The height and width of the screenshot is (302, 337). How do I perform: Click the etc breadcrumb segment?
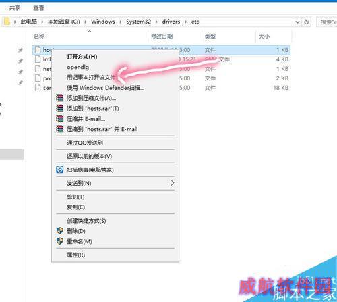[x=195, y=22]
